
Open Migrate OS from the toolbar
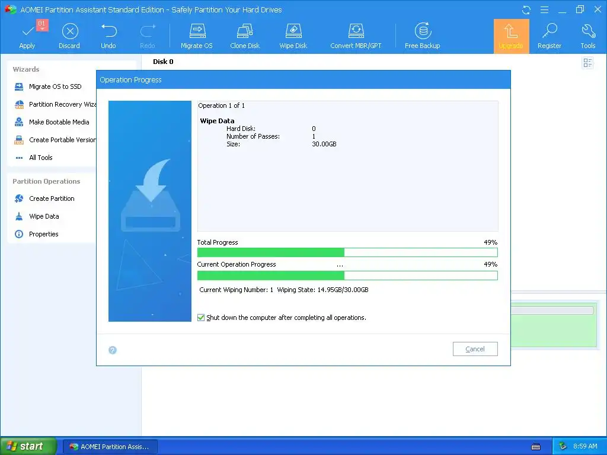pos(197,36)
